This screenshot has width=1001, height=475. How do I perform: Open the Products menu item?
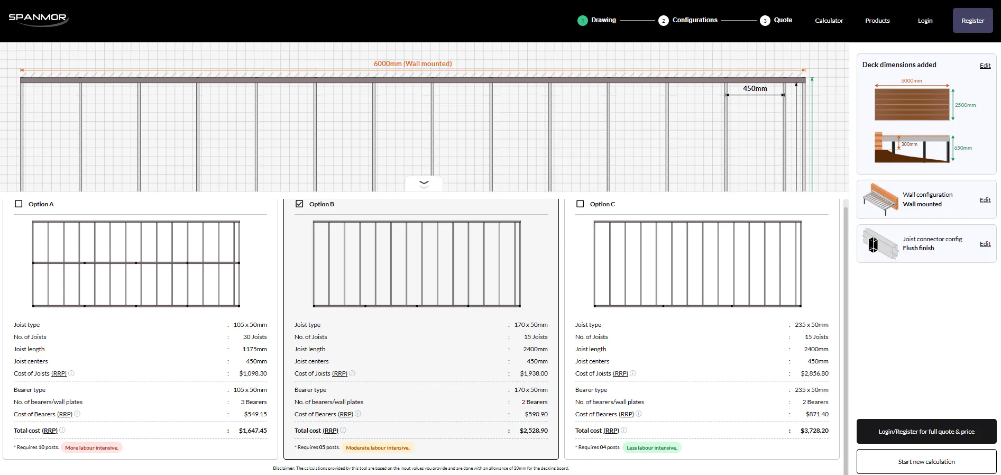click(877, 21)
